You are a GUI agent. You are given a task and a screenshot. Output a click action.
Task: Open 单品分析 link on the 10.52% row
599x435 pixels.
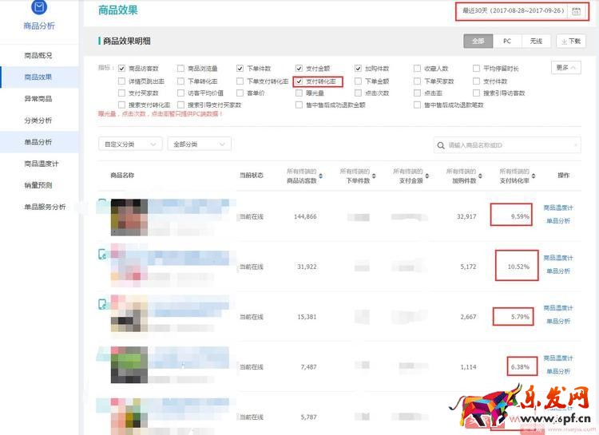click(x=558, y=271)
